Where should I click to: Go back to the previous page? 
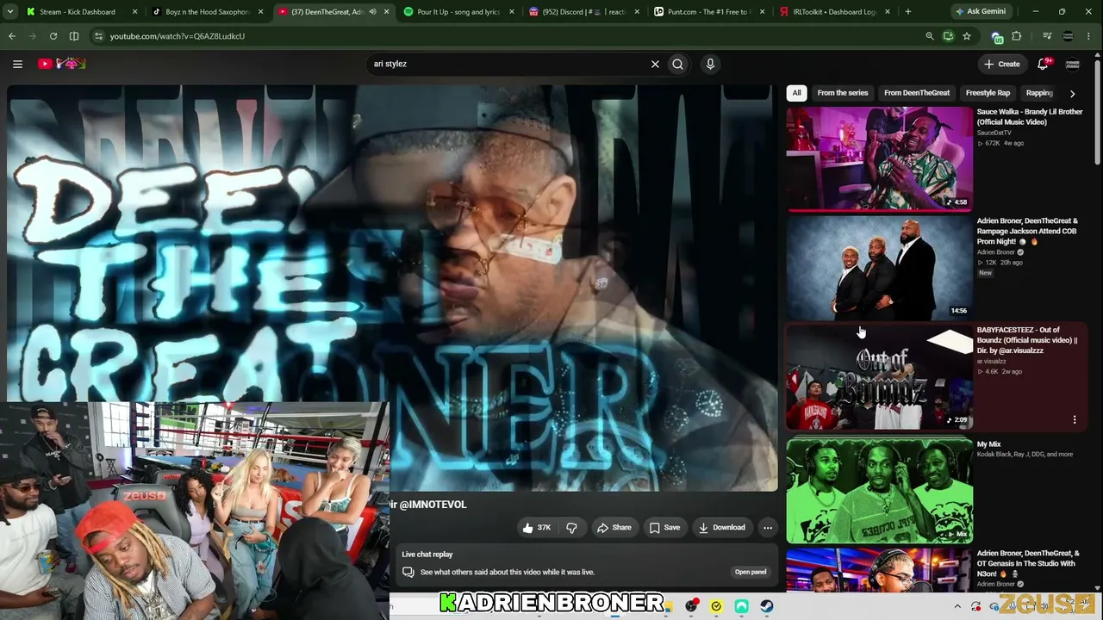(x=12, y=36)
